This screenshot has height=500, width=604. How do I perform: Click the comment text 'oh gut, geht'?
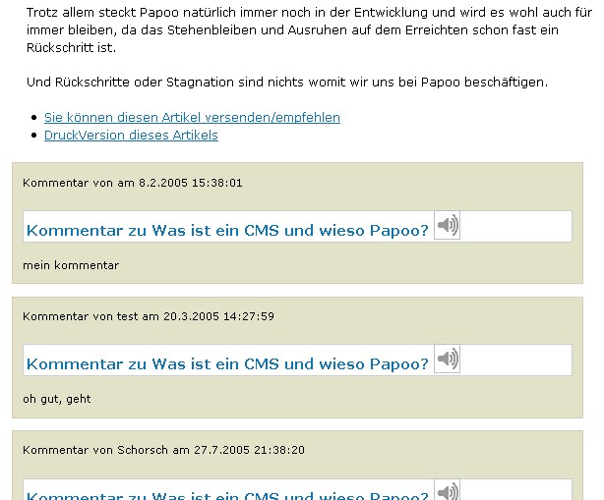57,399
